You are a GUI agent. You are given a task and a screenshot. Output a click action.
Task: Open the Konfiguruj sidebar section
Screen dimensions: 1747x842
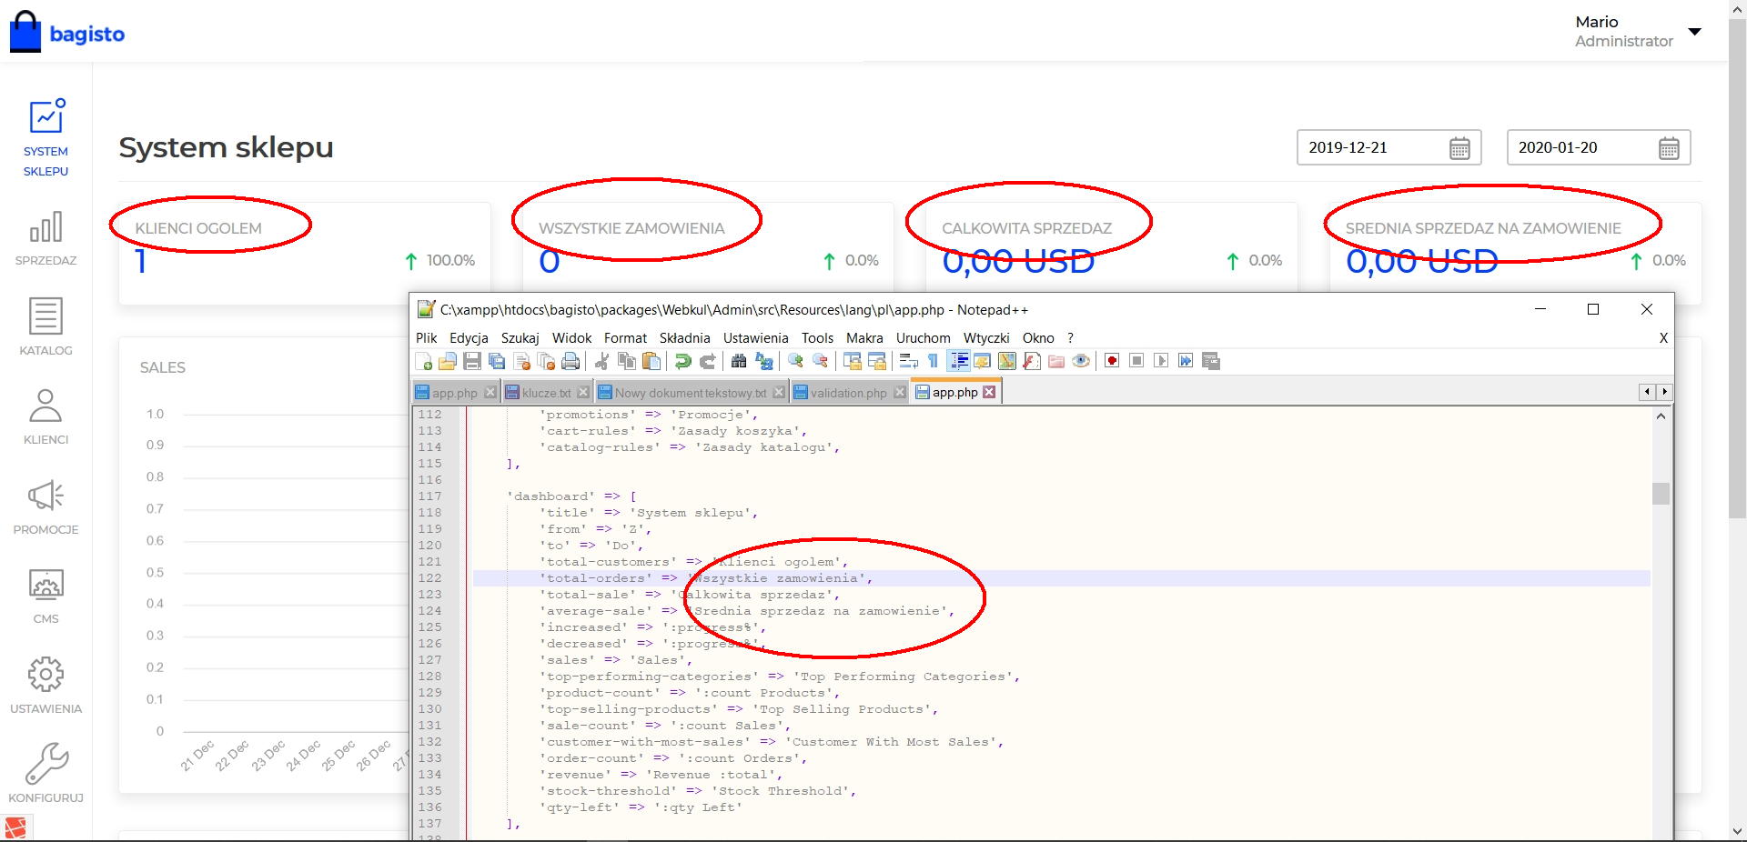coord(45,774)
